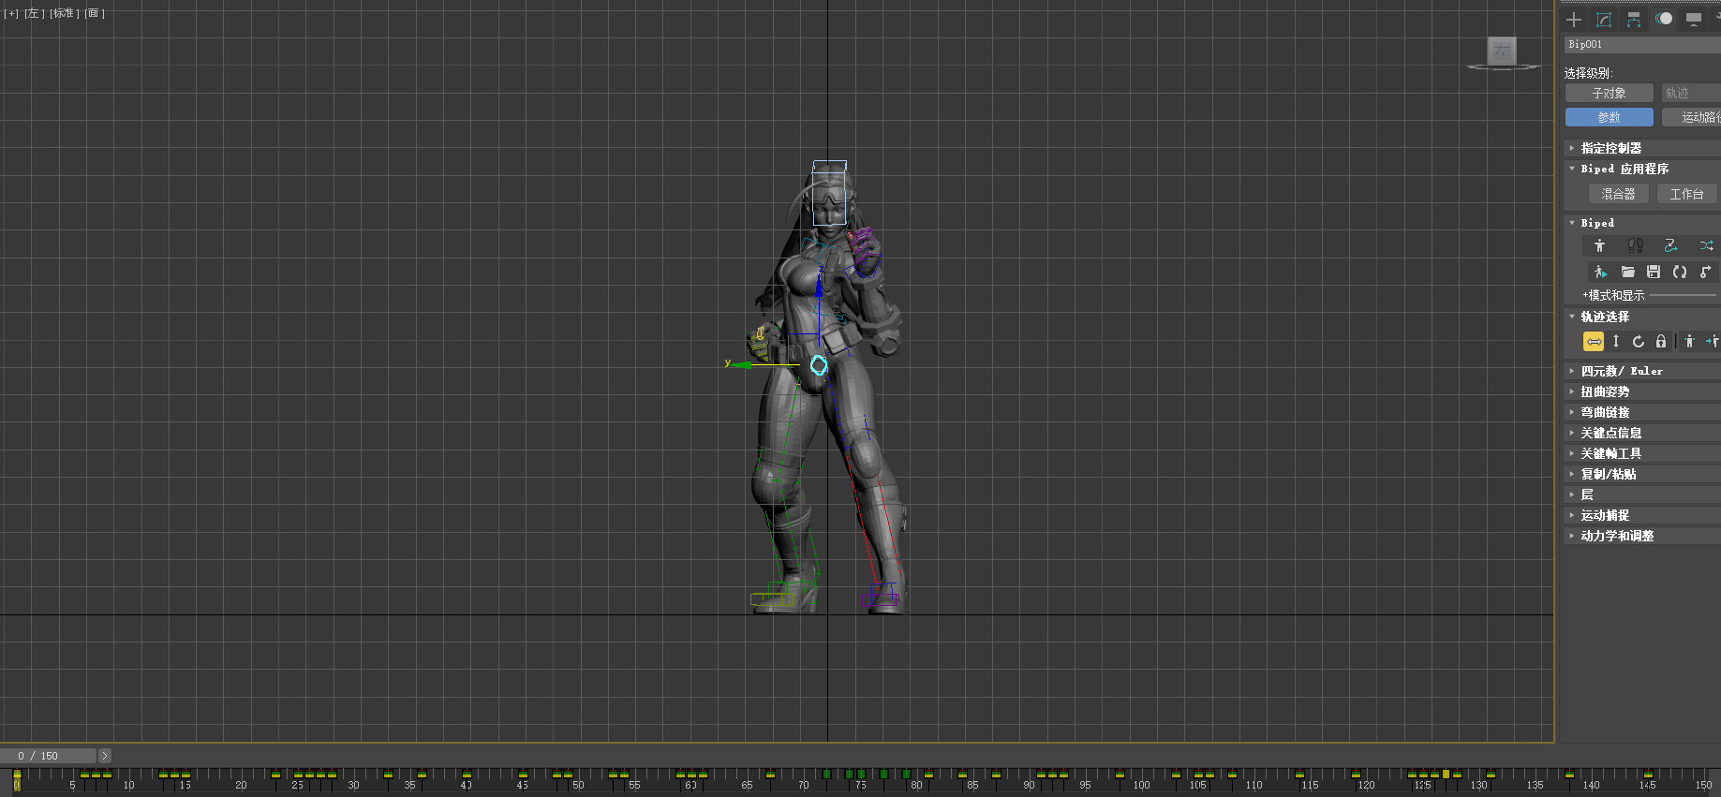Click the 子对象 button

coord(1609,93)
